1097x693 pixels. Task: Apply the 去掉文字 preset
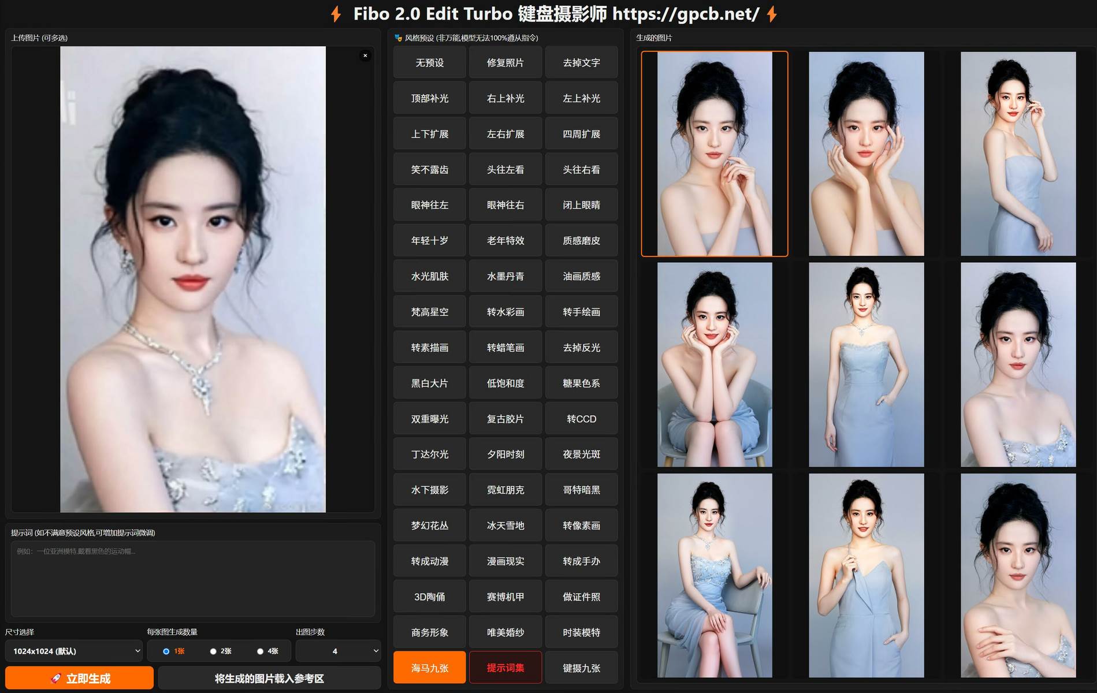pos(582,63)
